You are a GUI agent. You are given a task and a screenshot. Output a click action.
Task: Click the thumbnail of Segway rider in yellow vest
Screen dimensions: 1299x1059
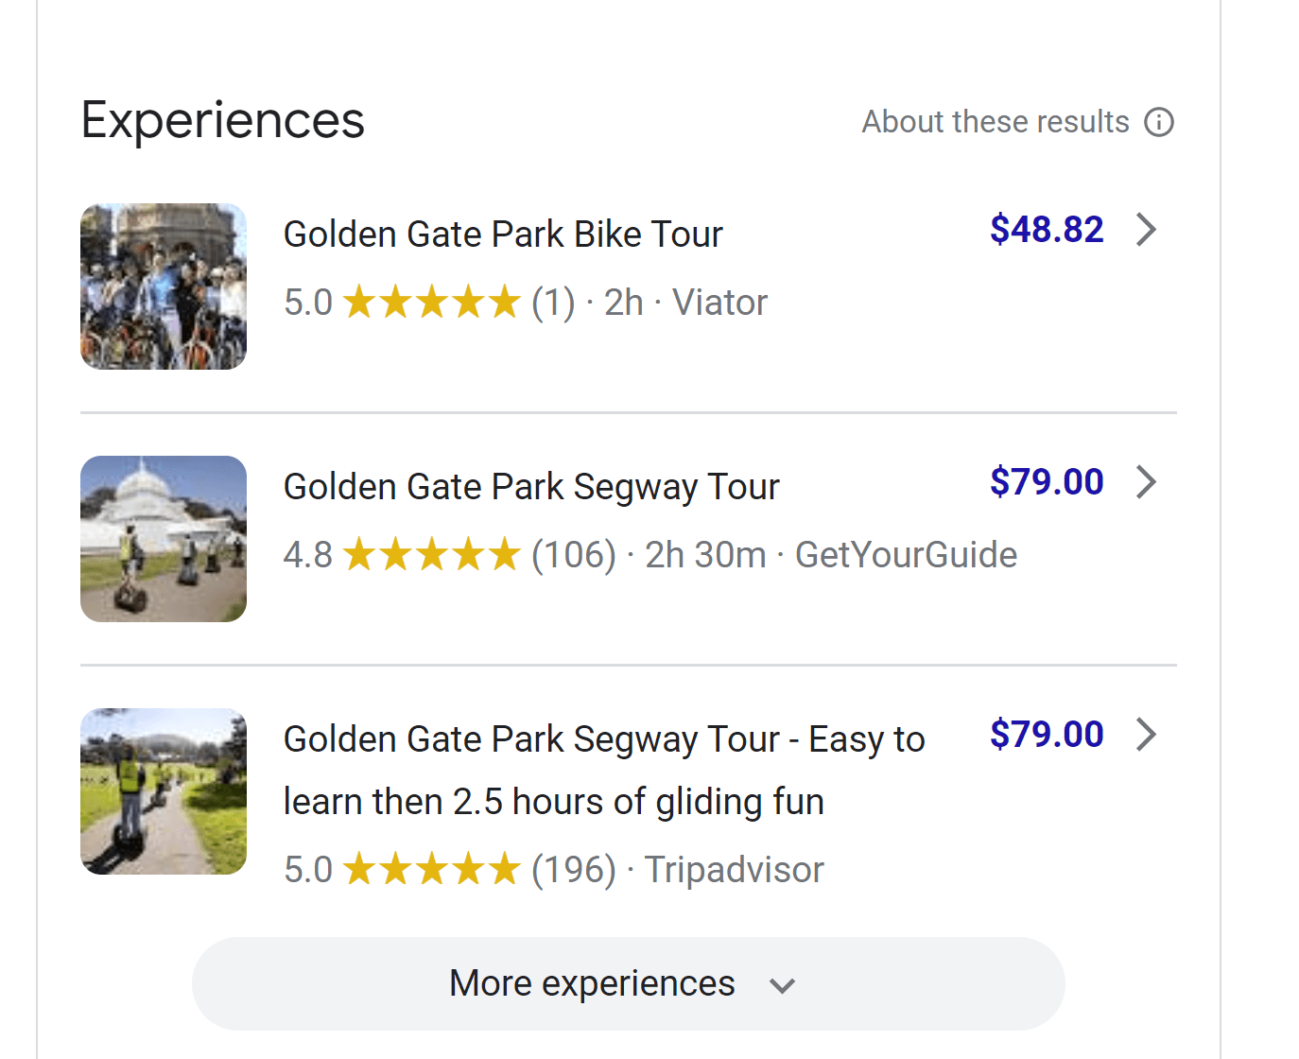point(164,791)
